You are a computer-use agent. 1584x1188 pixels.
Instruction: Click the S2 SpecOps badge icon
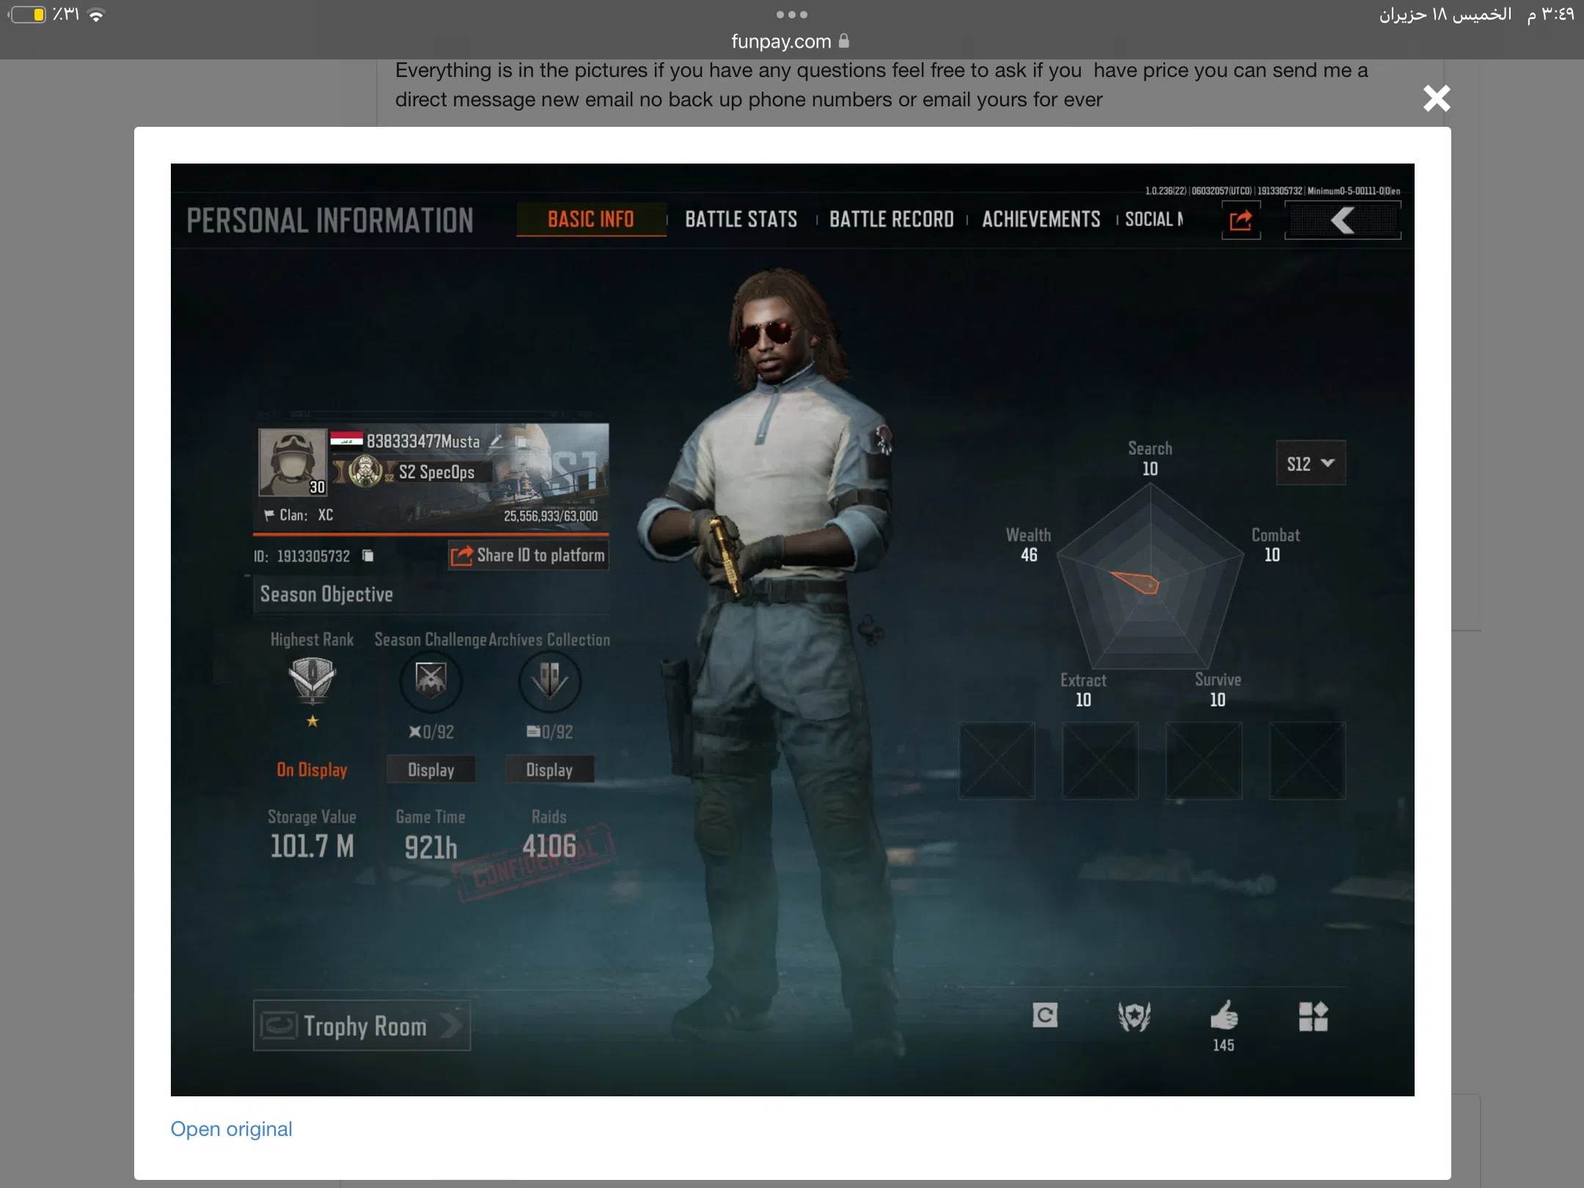pos(365,472)
